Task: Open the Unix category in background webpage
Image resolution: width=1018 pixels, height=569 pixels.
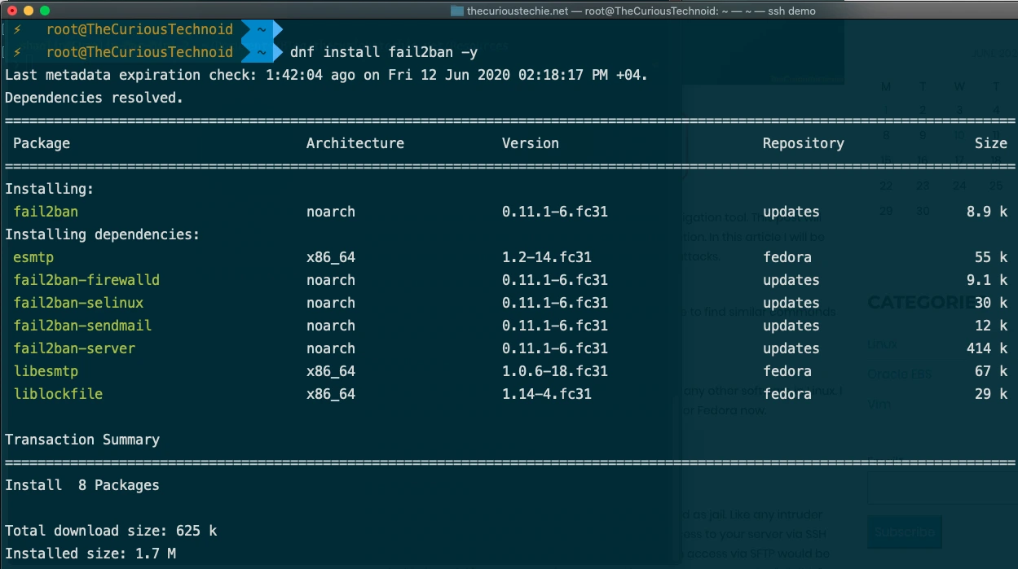Action: click(882, 345)
